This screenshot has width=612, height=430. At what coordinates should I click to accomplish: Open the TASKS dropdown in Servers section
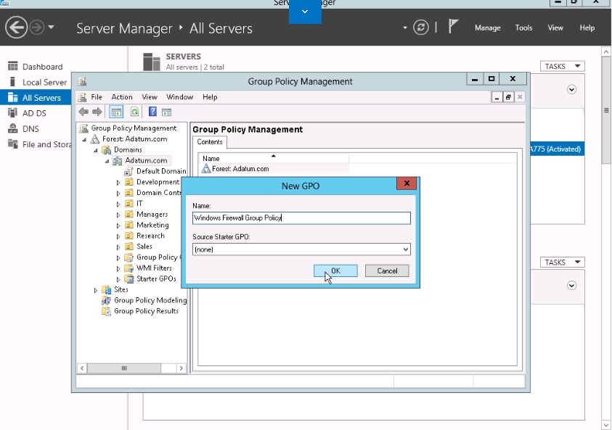click(562, 66)
